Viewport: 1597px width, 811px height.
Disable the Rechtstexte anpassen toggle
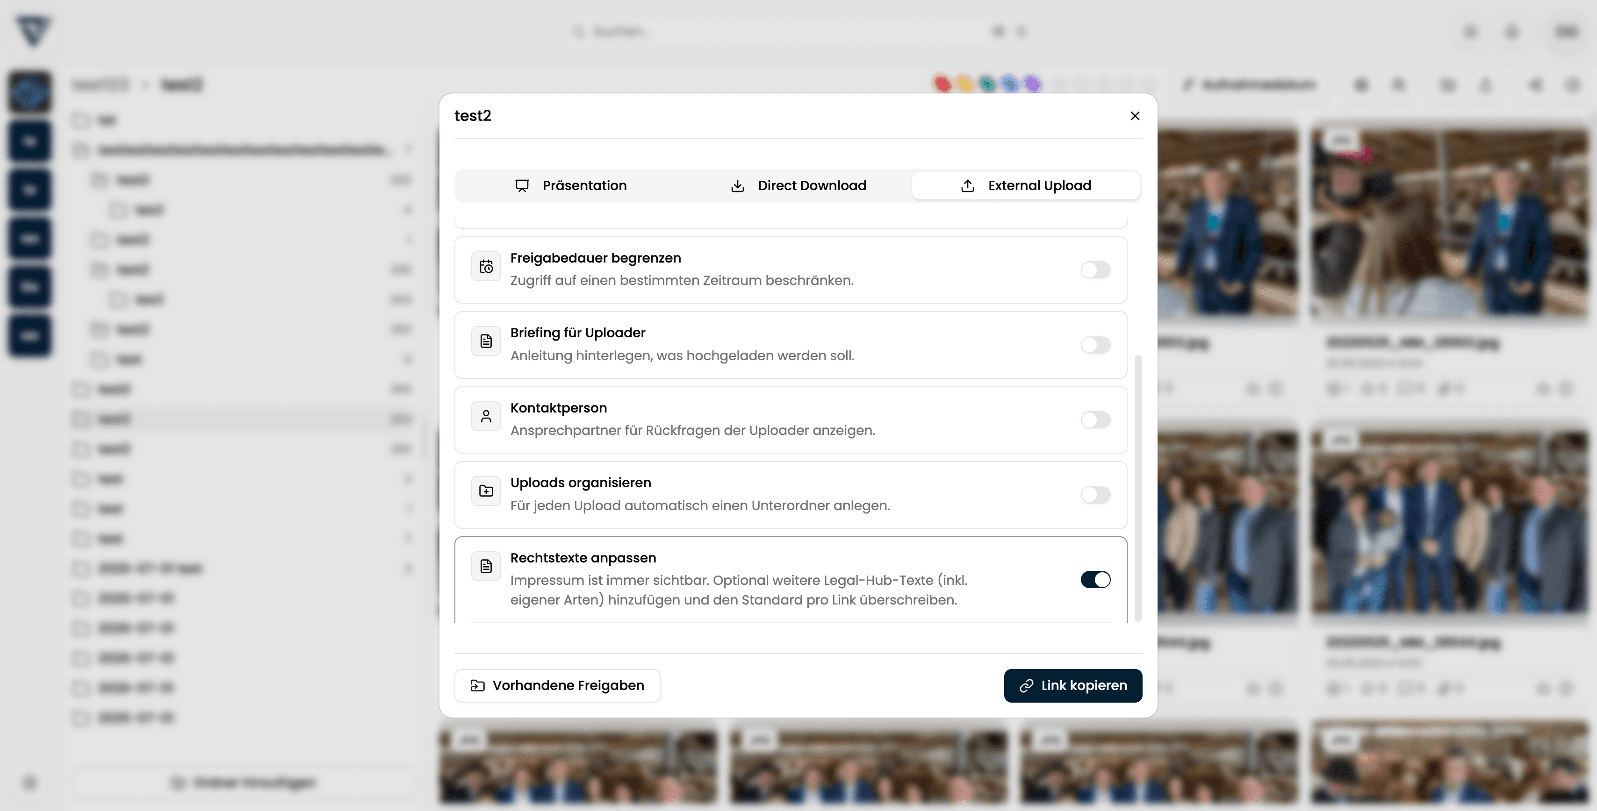(x=1095, y=579)
